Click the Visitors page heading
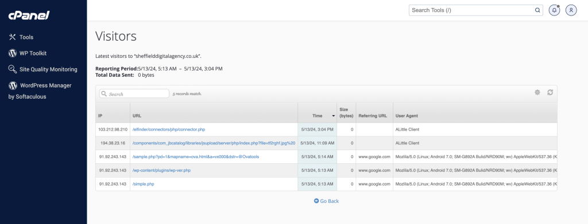Viewport: 588px width, 224px height. tap(116, 36)
